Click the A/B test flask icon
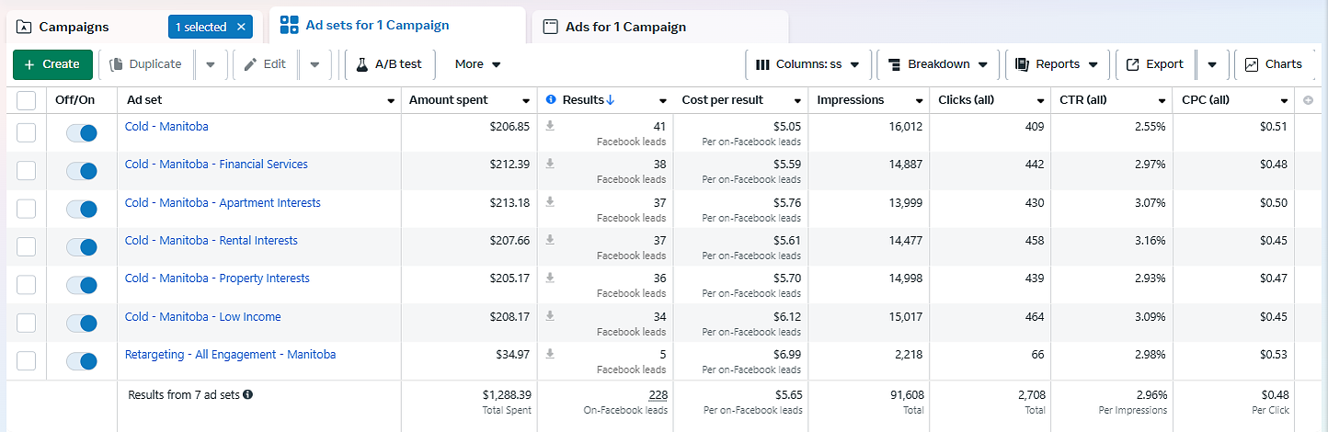Viewport: 1328px width, 432px height. pos(361,64)
